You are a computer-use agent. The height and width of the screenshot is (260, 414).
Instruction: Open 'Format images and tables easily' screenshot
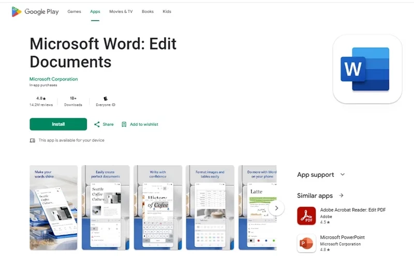[210, 207]
